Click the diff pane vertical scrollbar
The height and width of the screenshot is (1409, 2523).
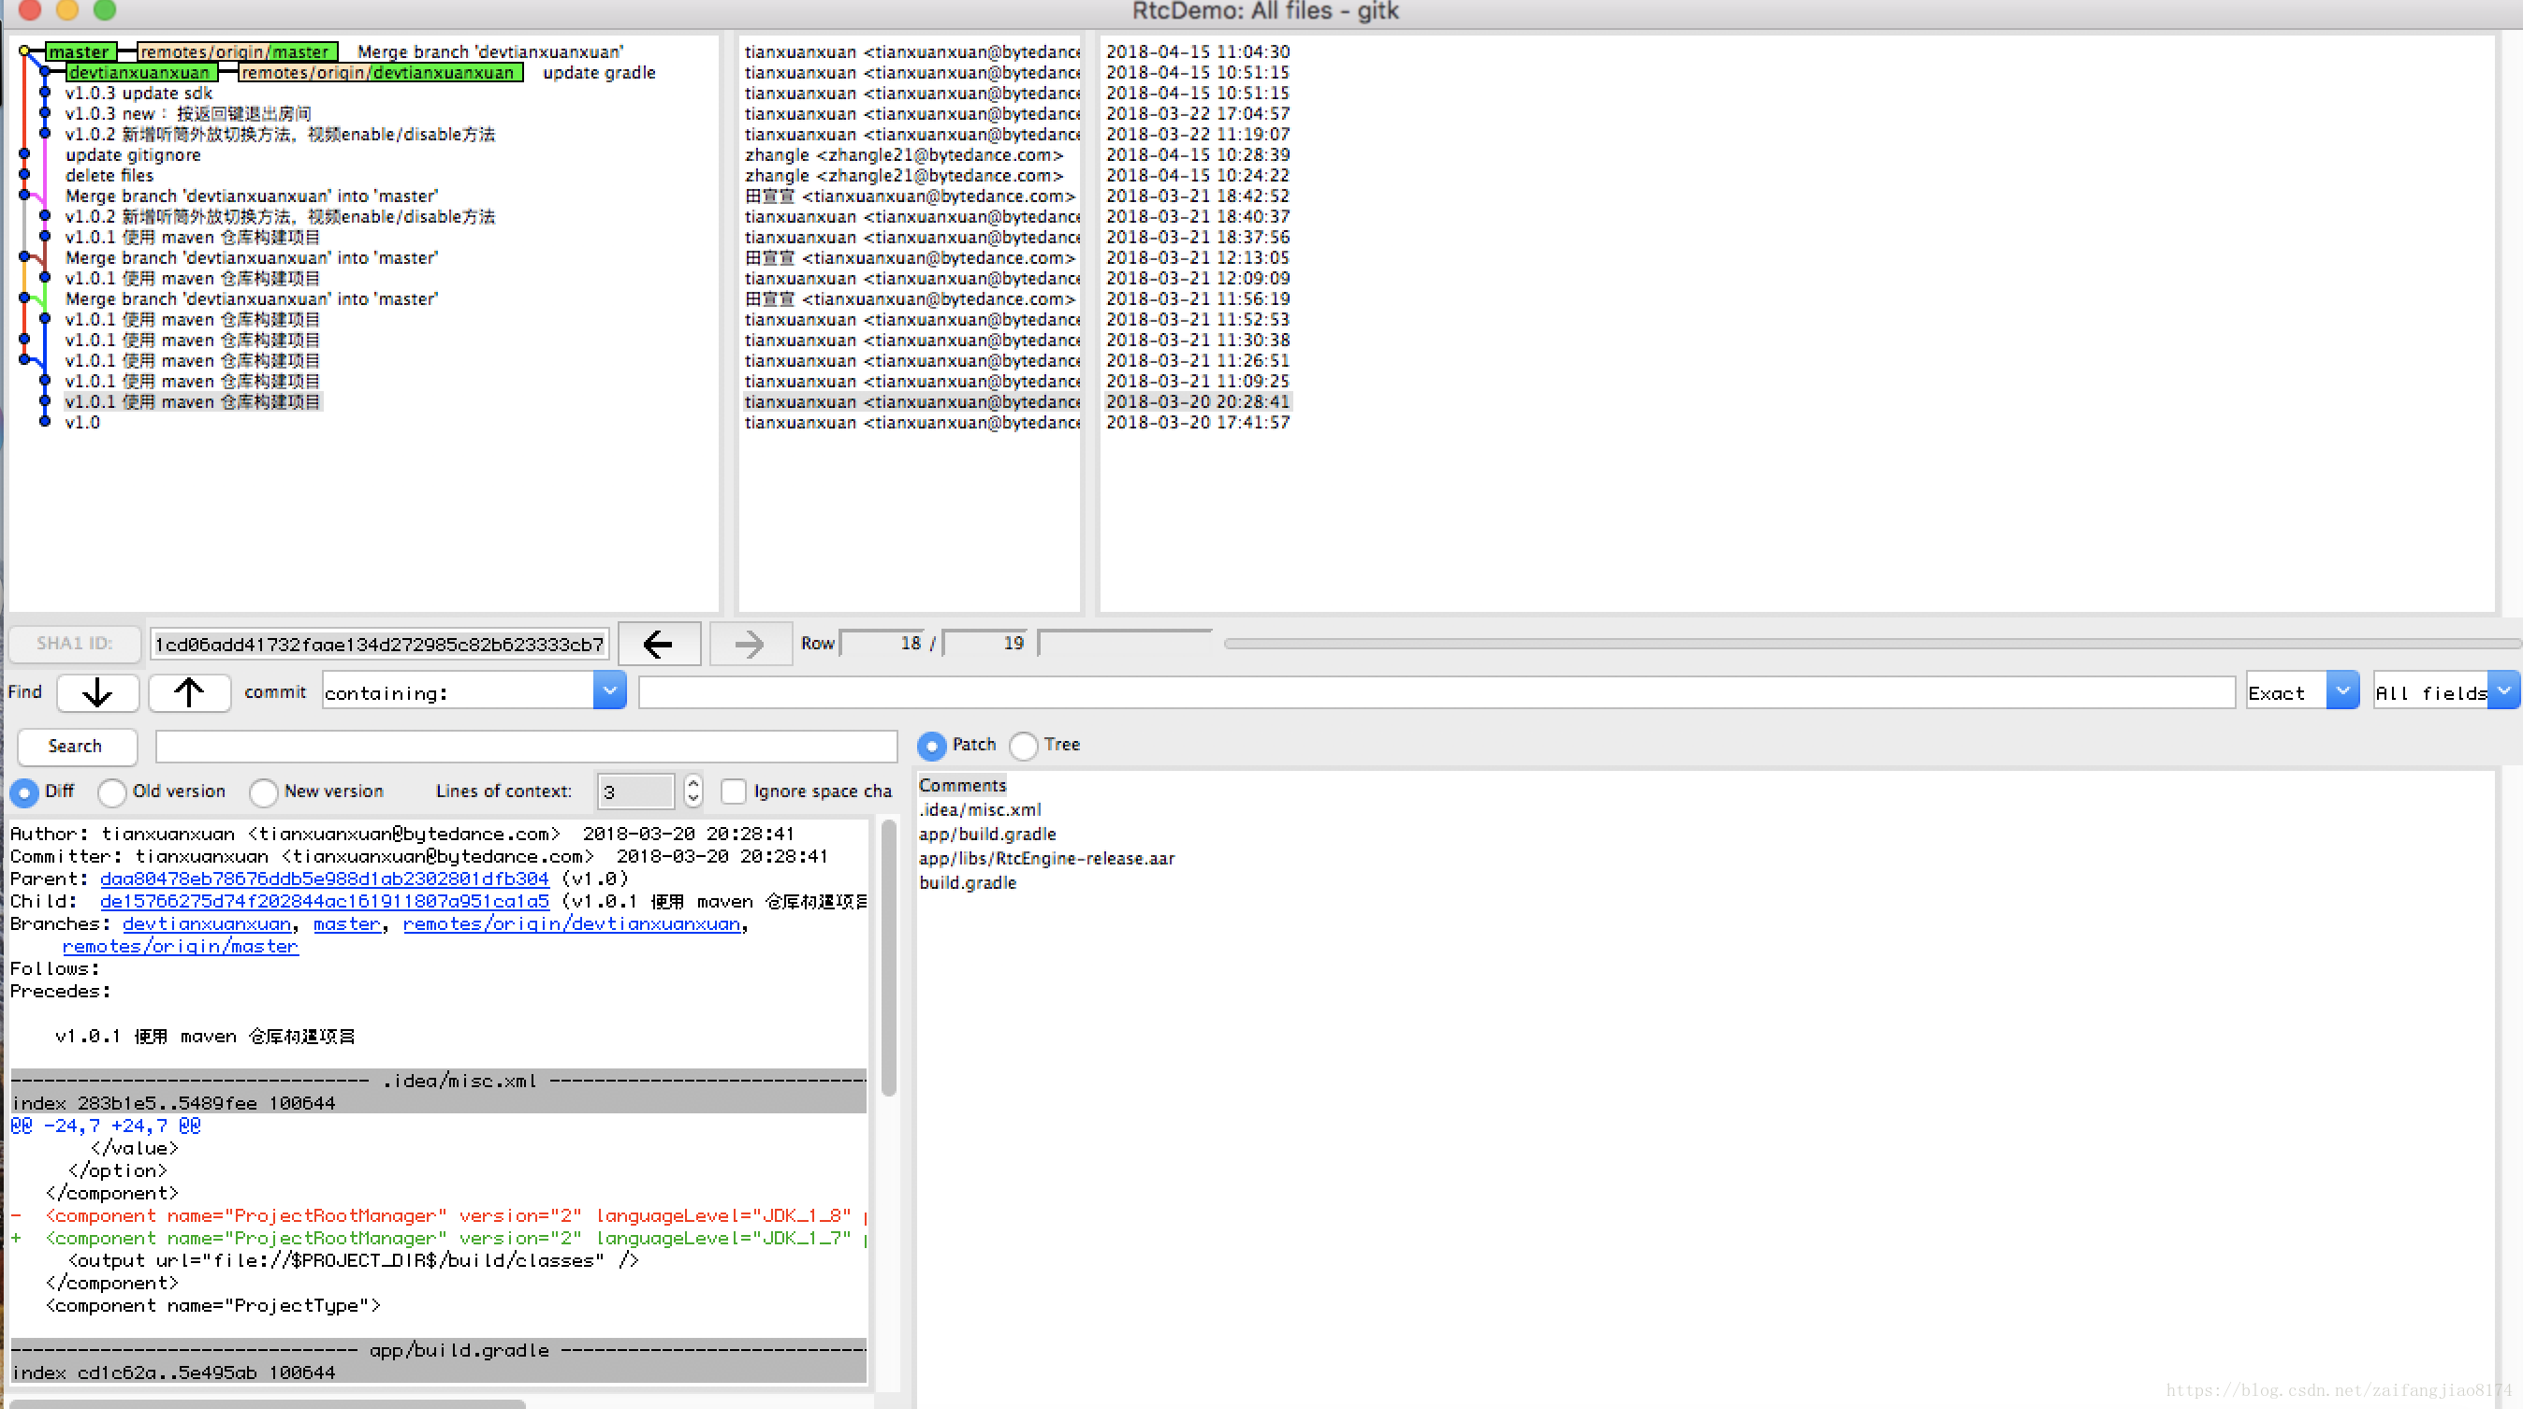pyautogui.click(x=888, y=960)
